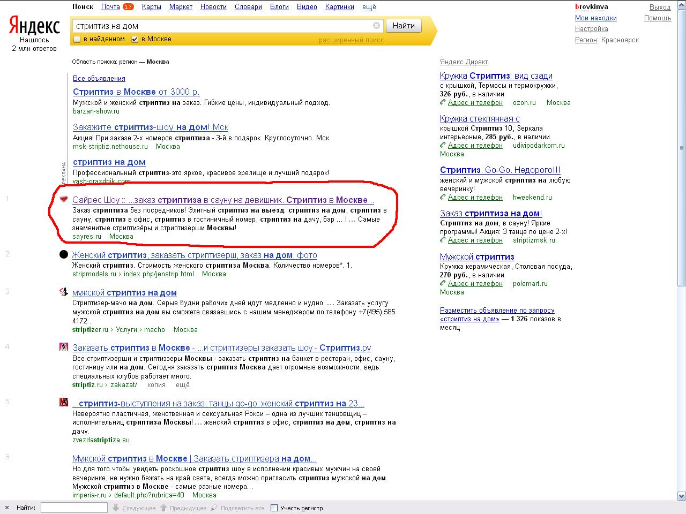Open the Помощь link

[x=658, y=18]
